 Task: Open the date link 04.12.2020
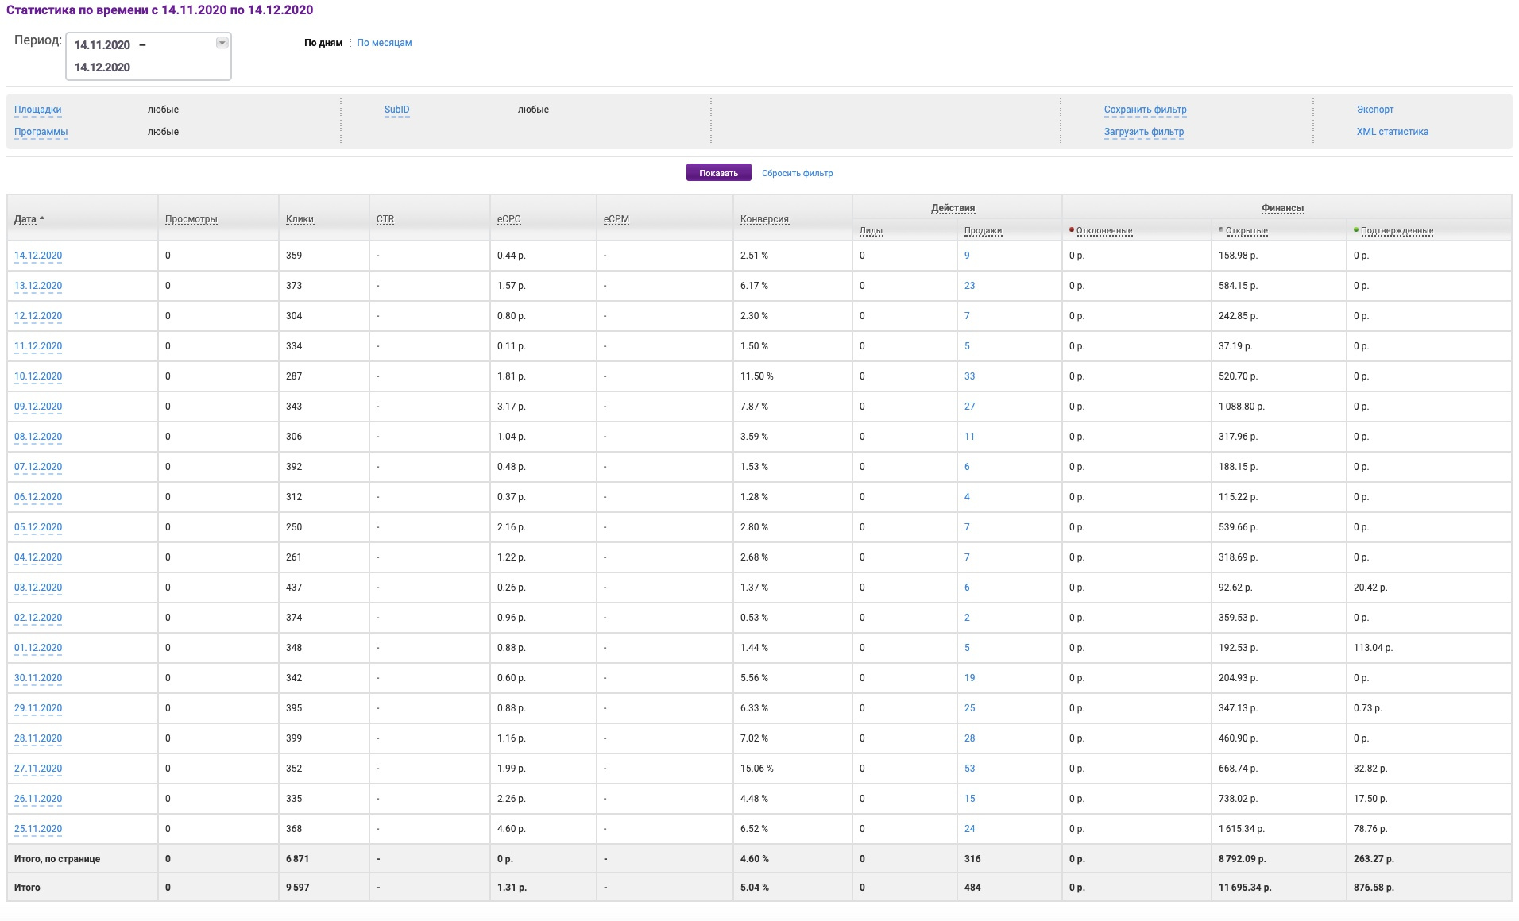coord(38,557)
